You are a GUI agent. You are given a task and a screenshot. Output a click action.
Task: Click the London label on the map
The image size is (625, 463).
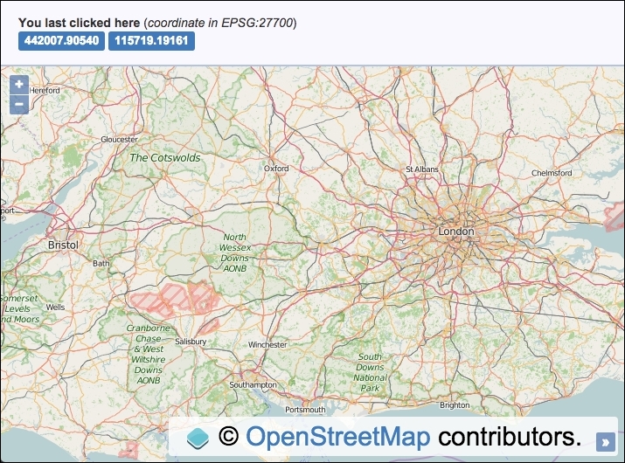[x=456, y=231]
